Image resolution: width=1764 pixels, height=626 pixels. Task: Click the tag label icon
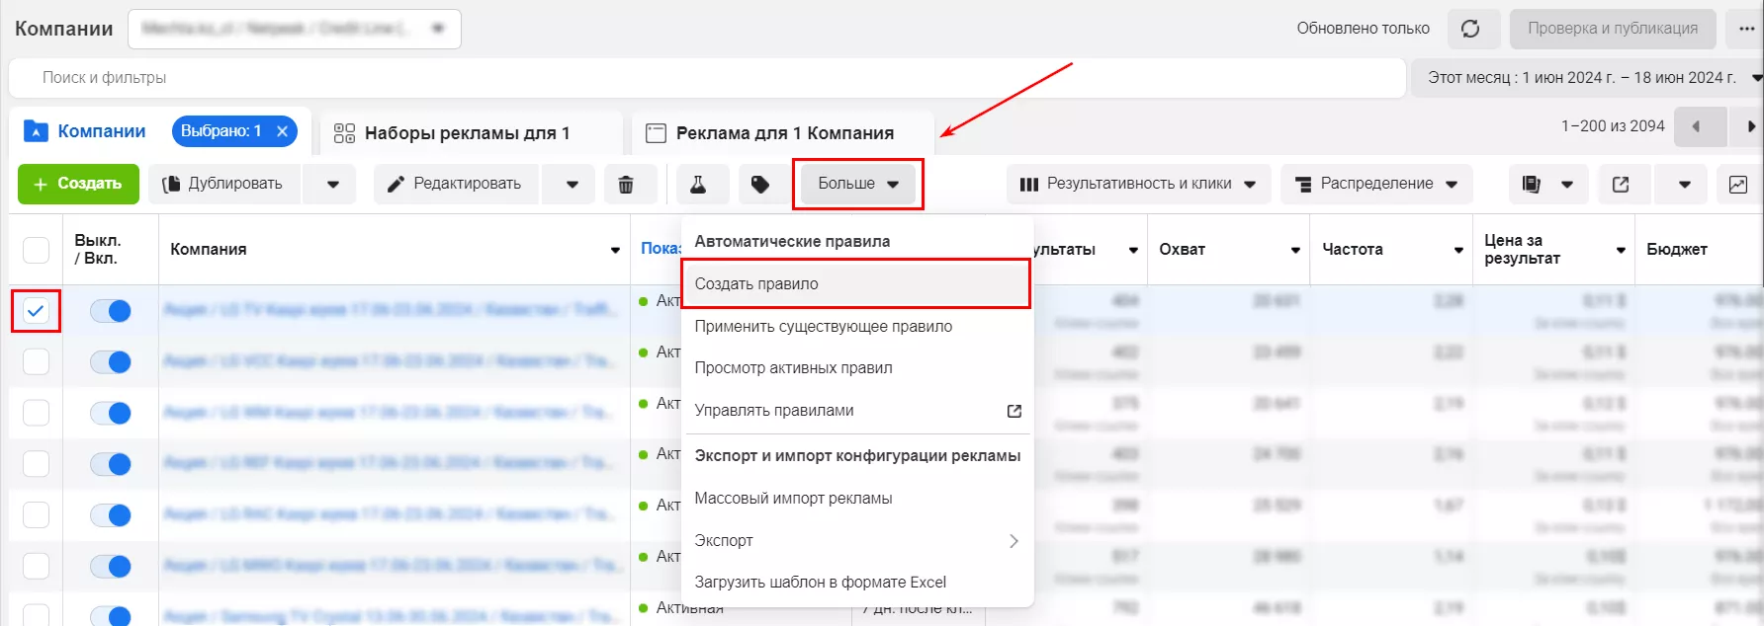(x=760, y=184)
